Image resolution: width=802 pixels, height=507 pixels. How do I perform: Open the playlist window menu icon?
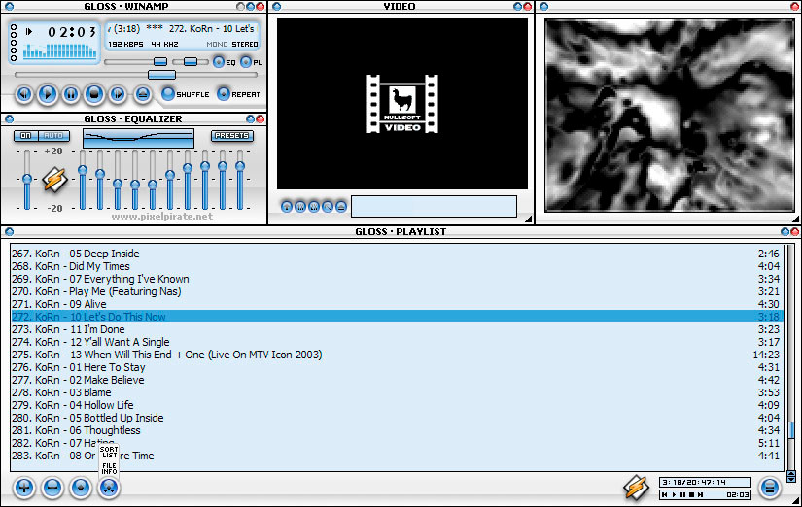(8, 231)
